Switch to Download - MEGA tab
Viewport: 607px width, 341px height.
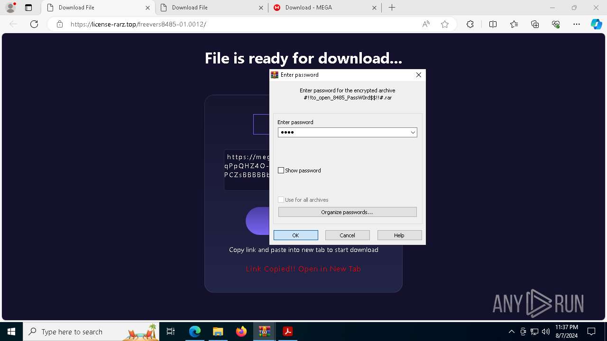(325, 8)
